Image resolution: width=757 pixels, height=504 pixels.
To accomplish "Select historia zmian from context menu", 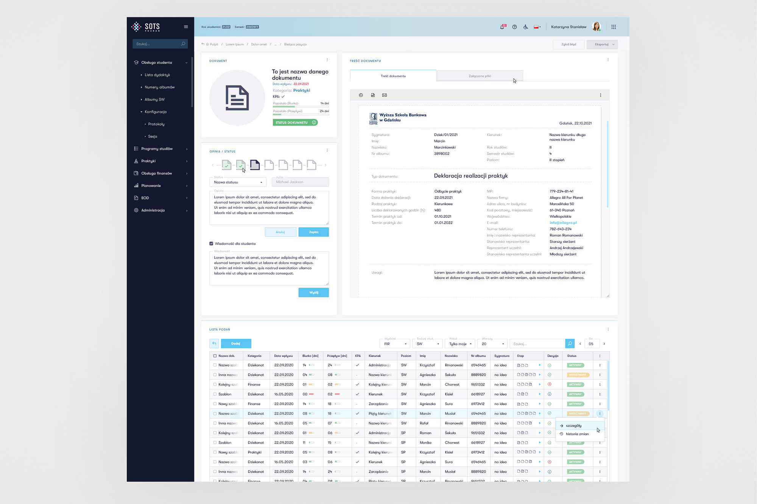I will click(577, 434).
